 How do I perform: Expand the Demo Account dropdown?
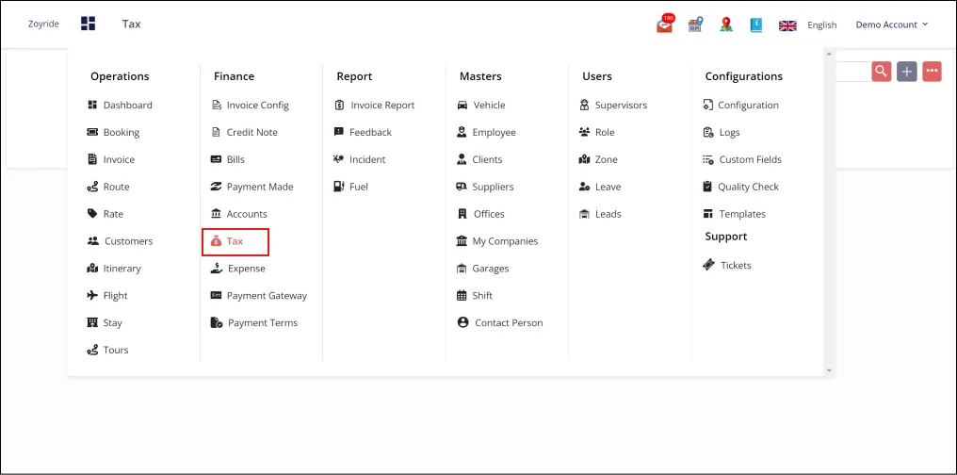point(892,25)
